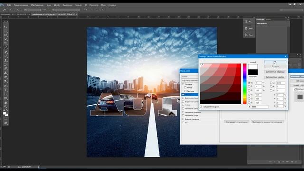
Task: Select the Lasso tool
Action: pyautogui.click(x=5, y=35)
